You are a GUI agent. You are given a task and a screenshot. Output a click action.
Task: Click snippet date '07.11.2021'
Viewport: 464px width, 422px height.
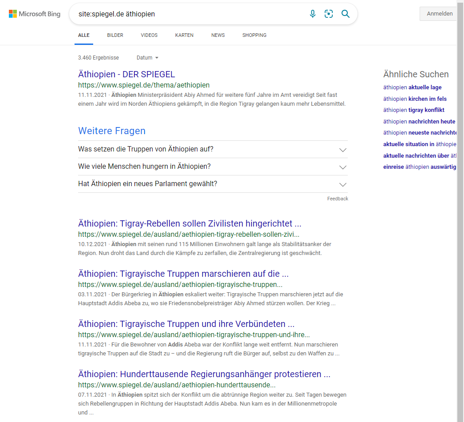[92, 395]
